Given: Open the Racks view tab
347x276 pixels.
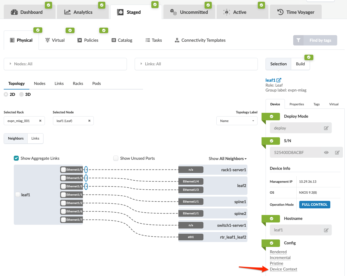Looking at the screenshot, I should (x=78, y=83).
